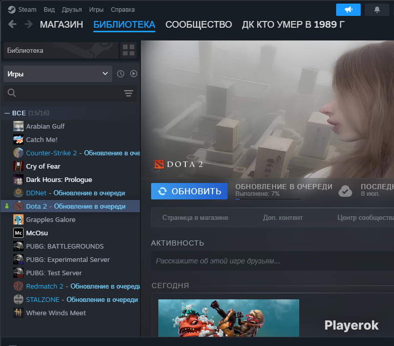Switch to the БИБЛИОТЕКА tab
This screenshot has width=394, height=346.
pos(124,25)
